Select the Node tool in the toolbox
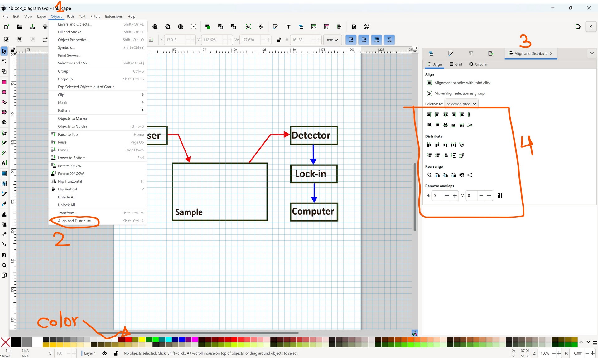The image size is (598, 358). coord(4,61)
